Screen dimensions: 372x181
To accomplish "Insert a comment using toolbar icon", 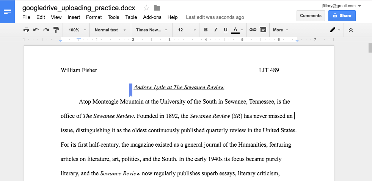I will (x=263, y=30).
